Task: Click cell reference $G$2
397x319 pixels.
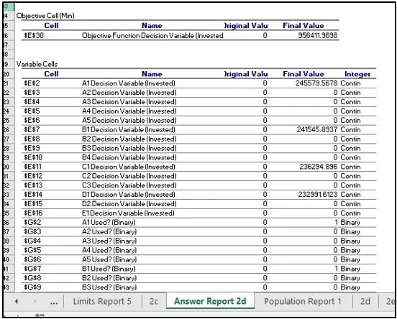Action: pyautogui.click(x=32, y=222)
